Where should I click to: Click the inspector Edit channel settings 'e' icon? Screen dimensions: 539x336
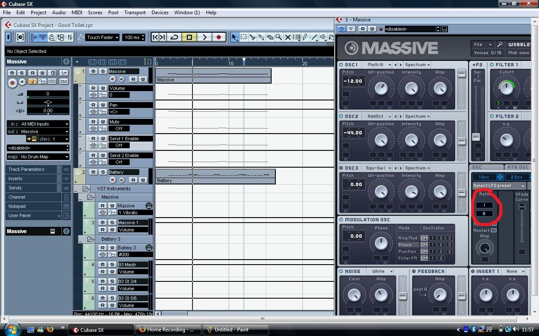66,62
